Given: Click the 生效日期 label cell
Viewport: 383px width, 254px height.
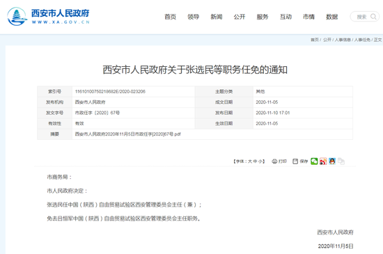Looking at the screenshot, I should click(224, 123).
